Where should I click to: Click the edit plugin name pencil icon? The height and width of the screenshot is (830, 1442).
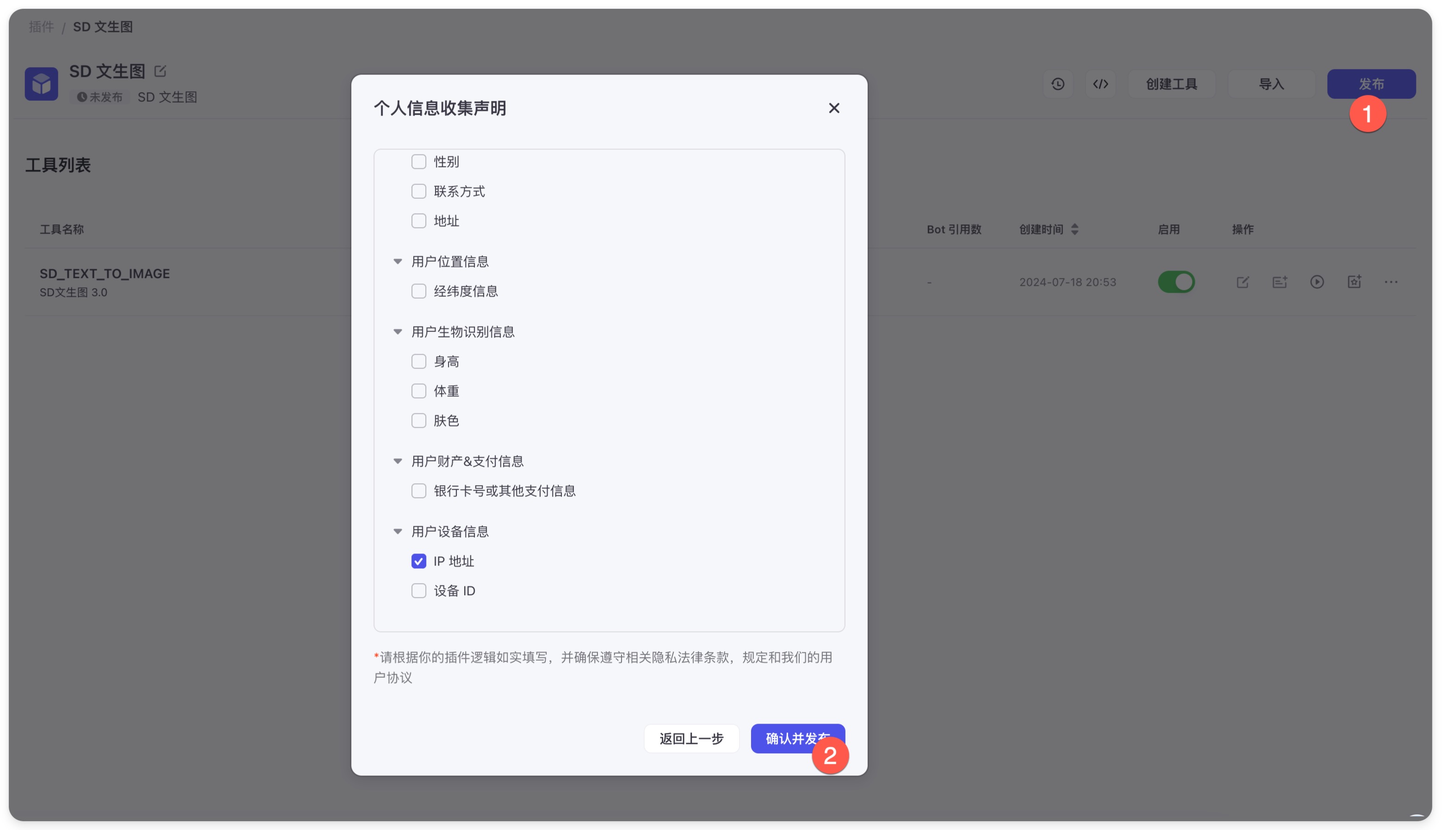click(160, 71)
